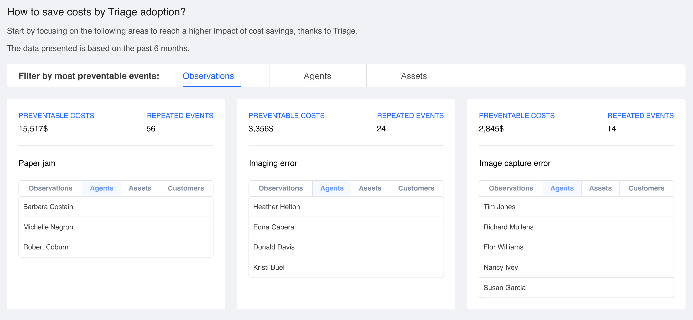Open Observations tab in Paper jam card
This screenshot has height=320, width=693.
(50, 188)
